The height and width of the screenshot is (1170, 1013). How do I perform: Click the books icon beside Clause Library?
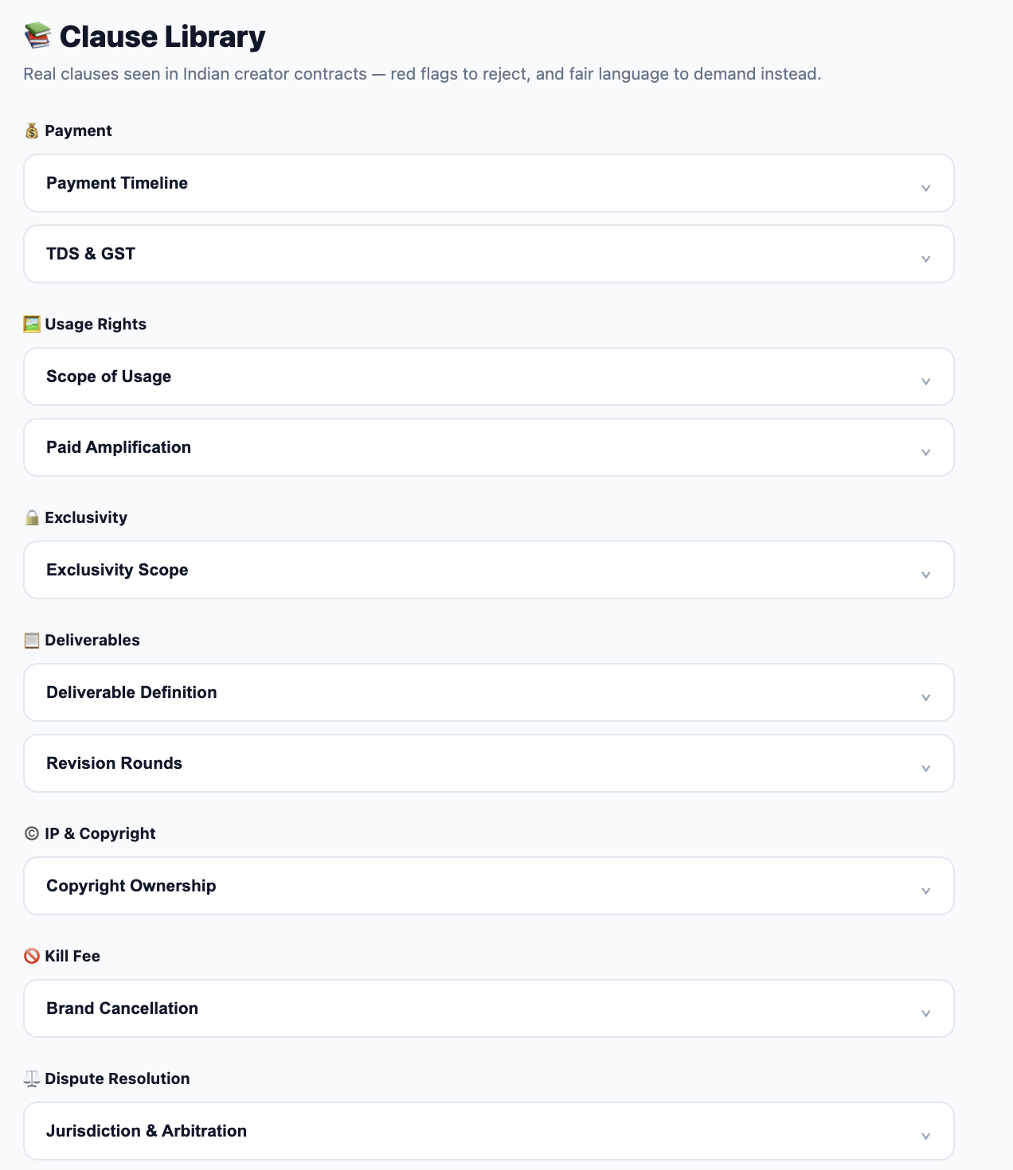coord(35,35)
